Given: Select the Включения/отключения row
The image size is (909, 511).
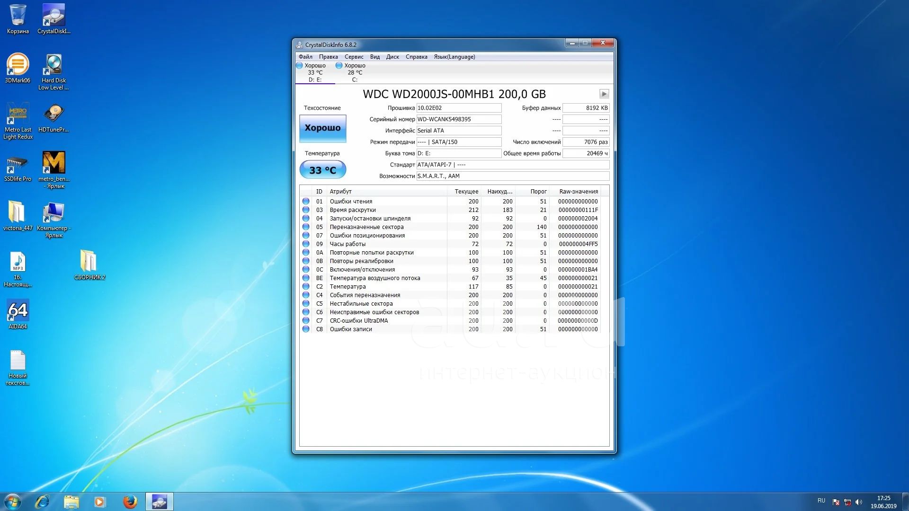Looking at the screenshot, I should tap(450, 270).
